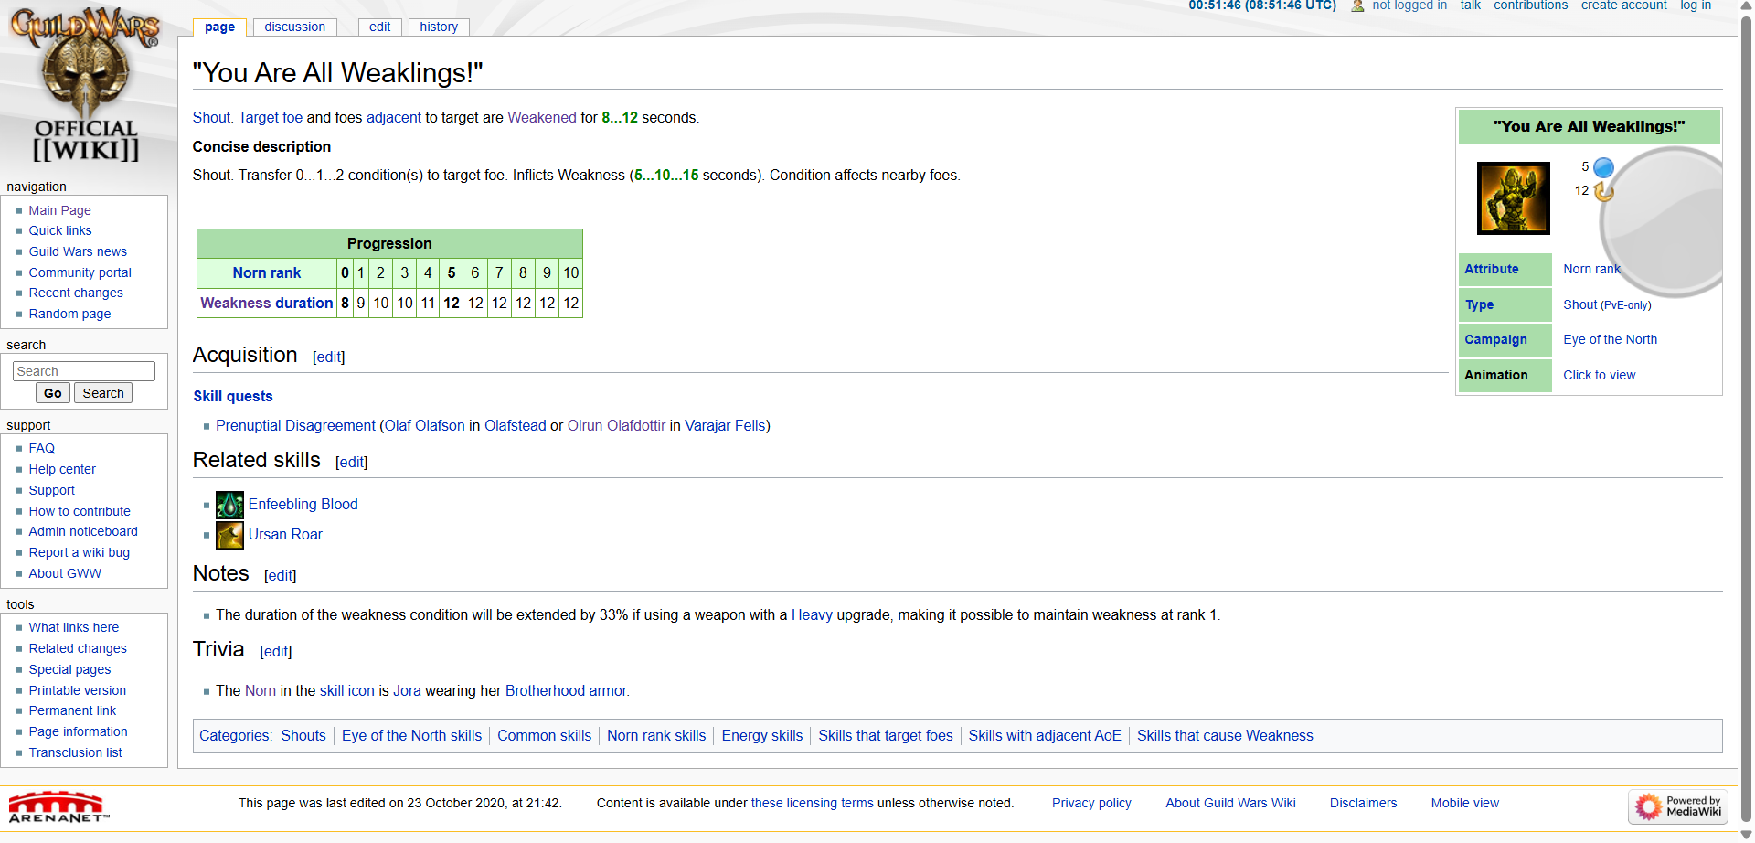This screenshot has width=1755, height=843.
Task: Open Brotherhood armor link
Action: click(x=566, y=690)
